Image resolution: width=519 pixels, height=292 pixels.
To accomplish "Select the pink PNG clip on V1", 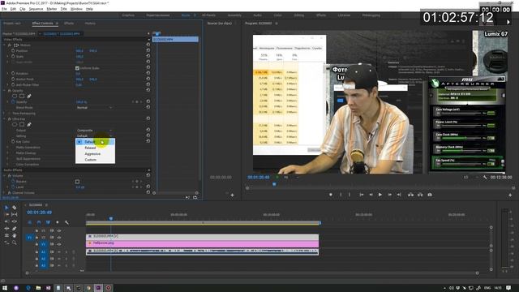I will pyautogui.click(x=202, y=243).
